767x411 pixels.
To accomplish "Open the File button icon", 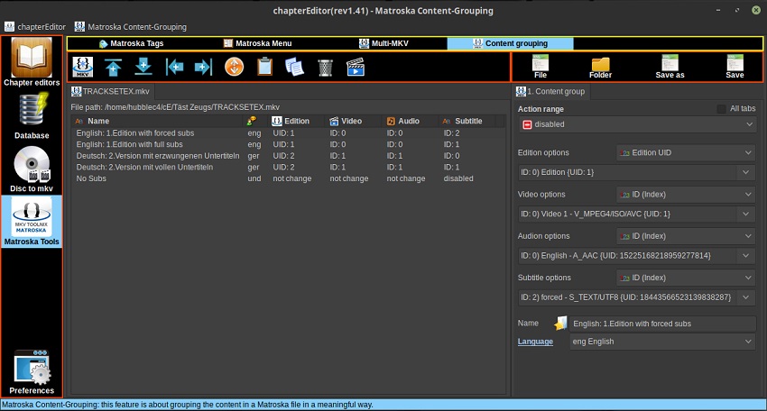I will pyautogui.click(x=541, y=67).
